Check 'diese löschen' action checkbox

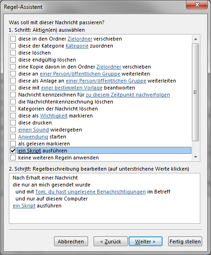tap(13, 53)
